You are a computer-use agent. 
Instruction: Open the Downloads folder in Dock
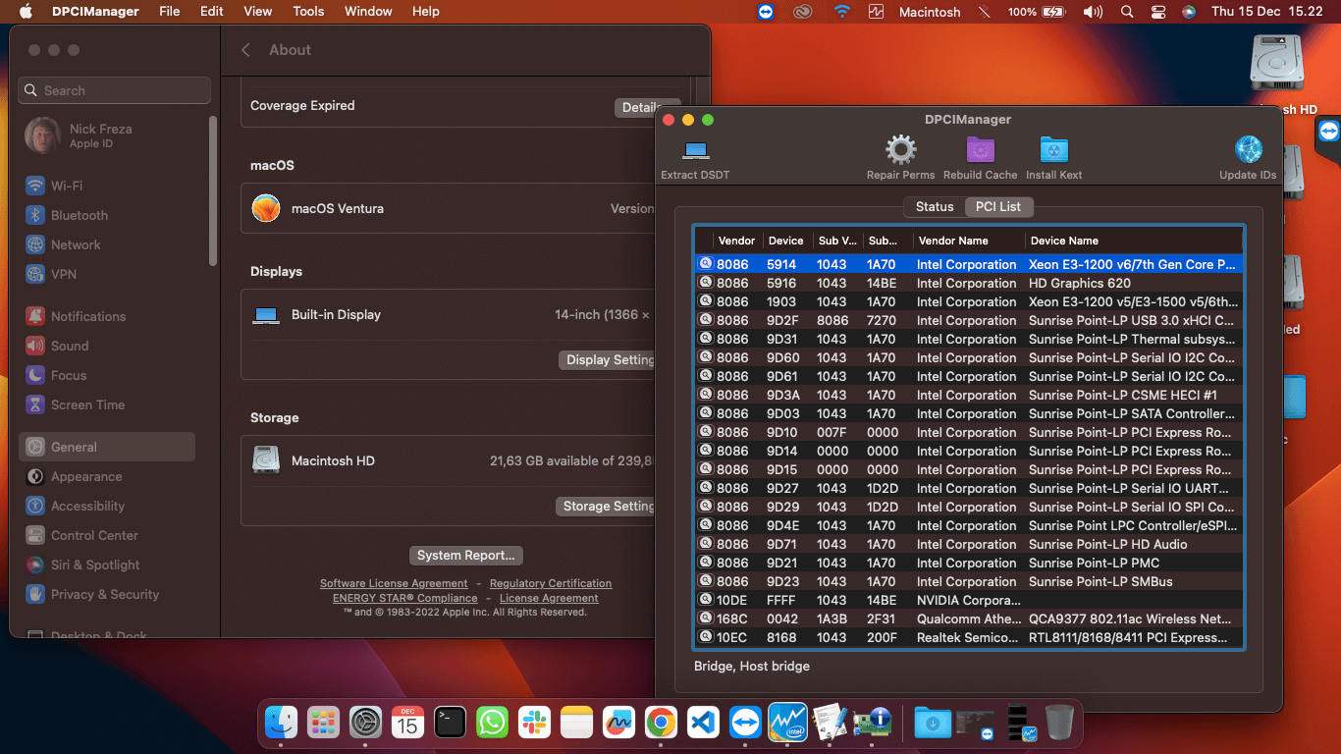[931, 723]
